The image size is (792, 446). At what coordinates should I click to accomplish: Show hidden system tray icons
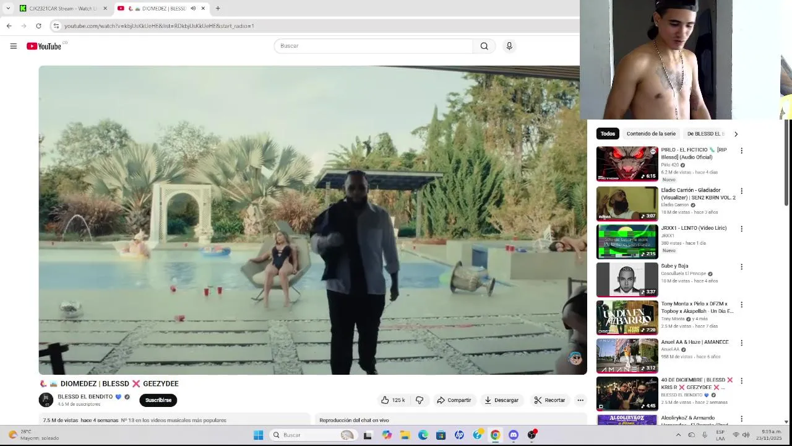(678, 435)
